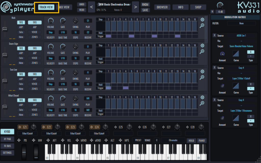Click the EZ3 assign icon
The image size is (261, 163).
click(x=68, y=127)
